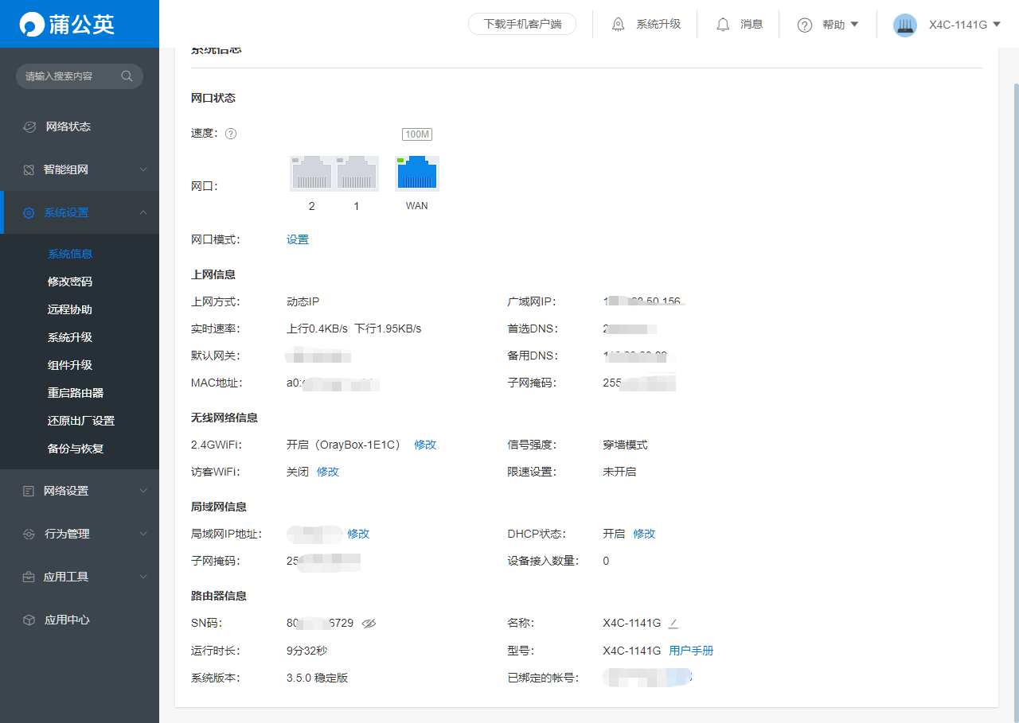This screenshot has width=1019, height=723.
Task: Expand the 智能组网 menu chevron
Action: pos(143,169)
